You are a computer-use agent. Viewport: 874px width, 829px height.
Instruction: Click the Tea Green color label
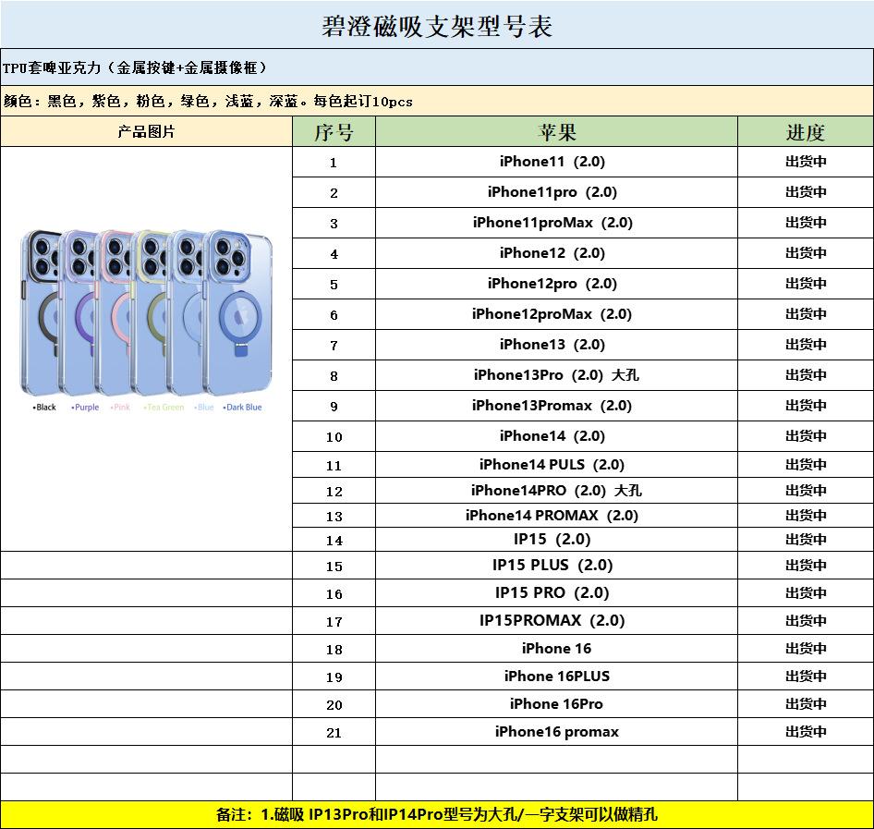coord(164,408)
